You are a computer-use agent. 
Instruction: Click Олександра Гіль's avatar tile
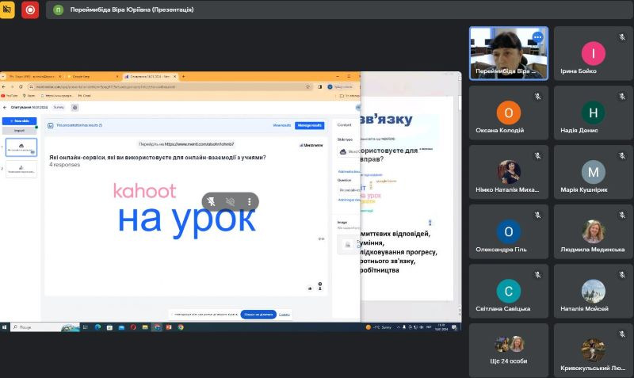(x=509, y=231)
